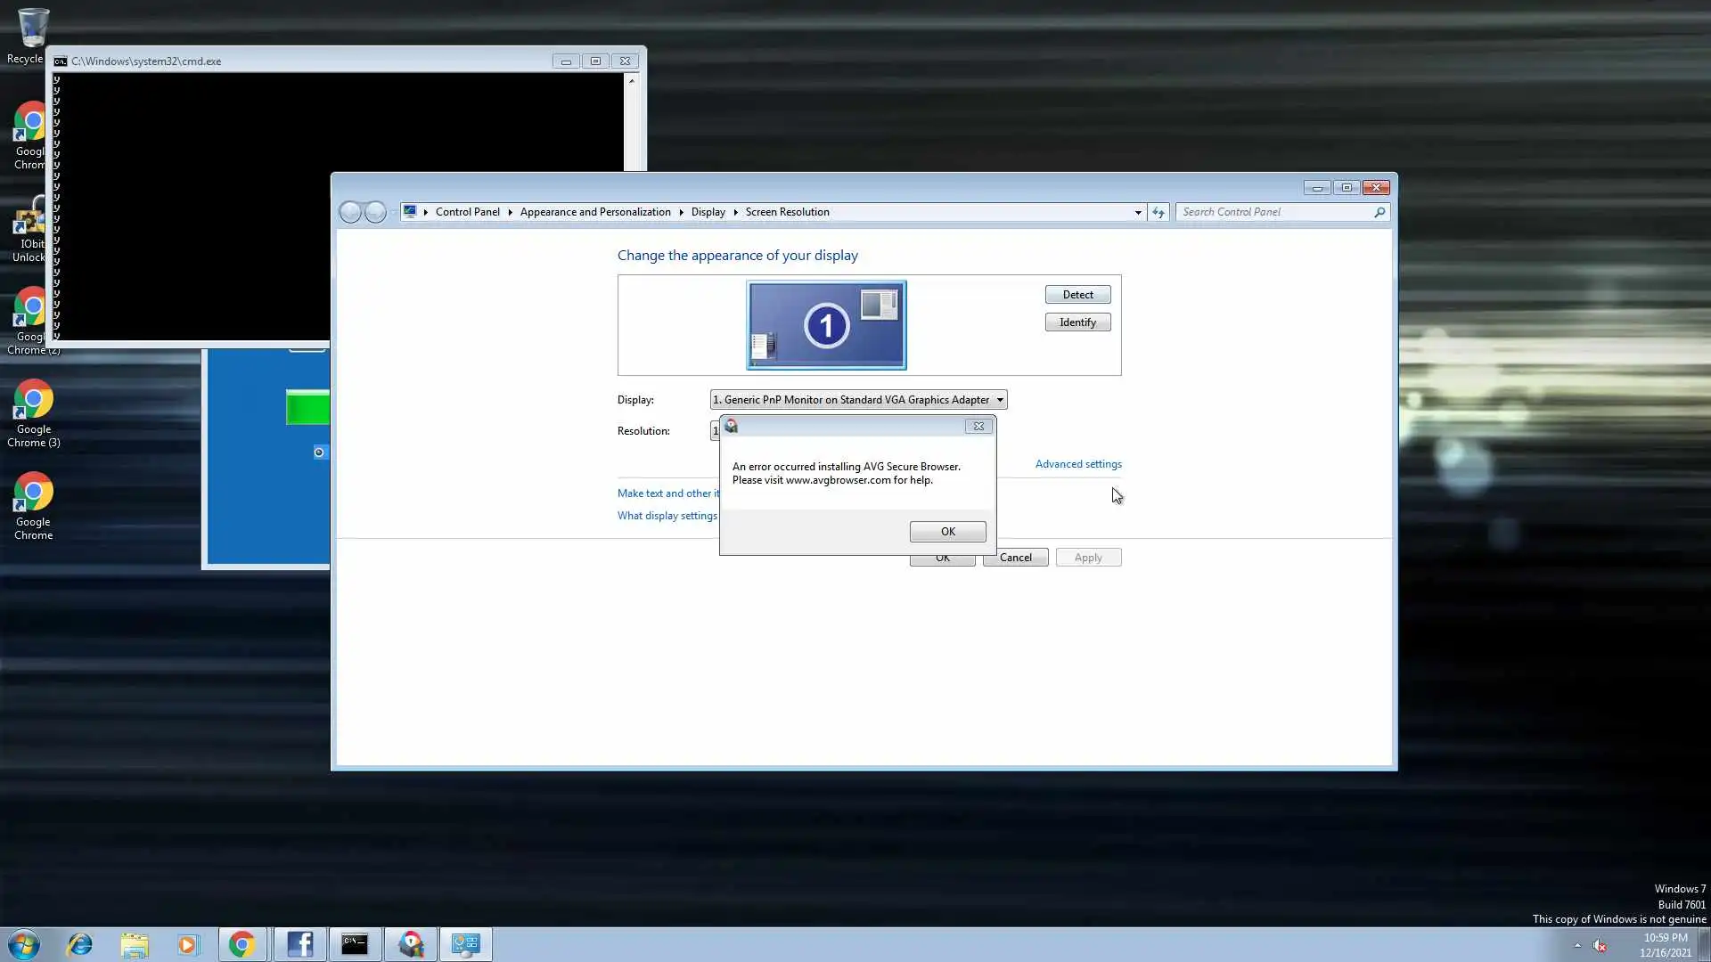Screen dimensions: 1711x962
Task: Click the muted volume tray icon
Action: [1600, 946]
